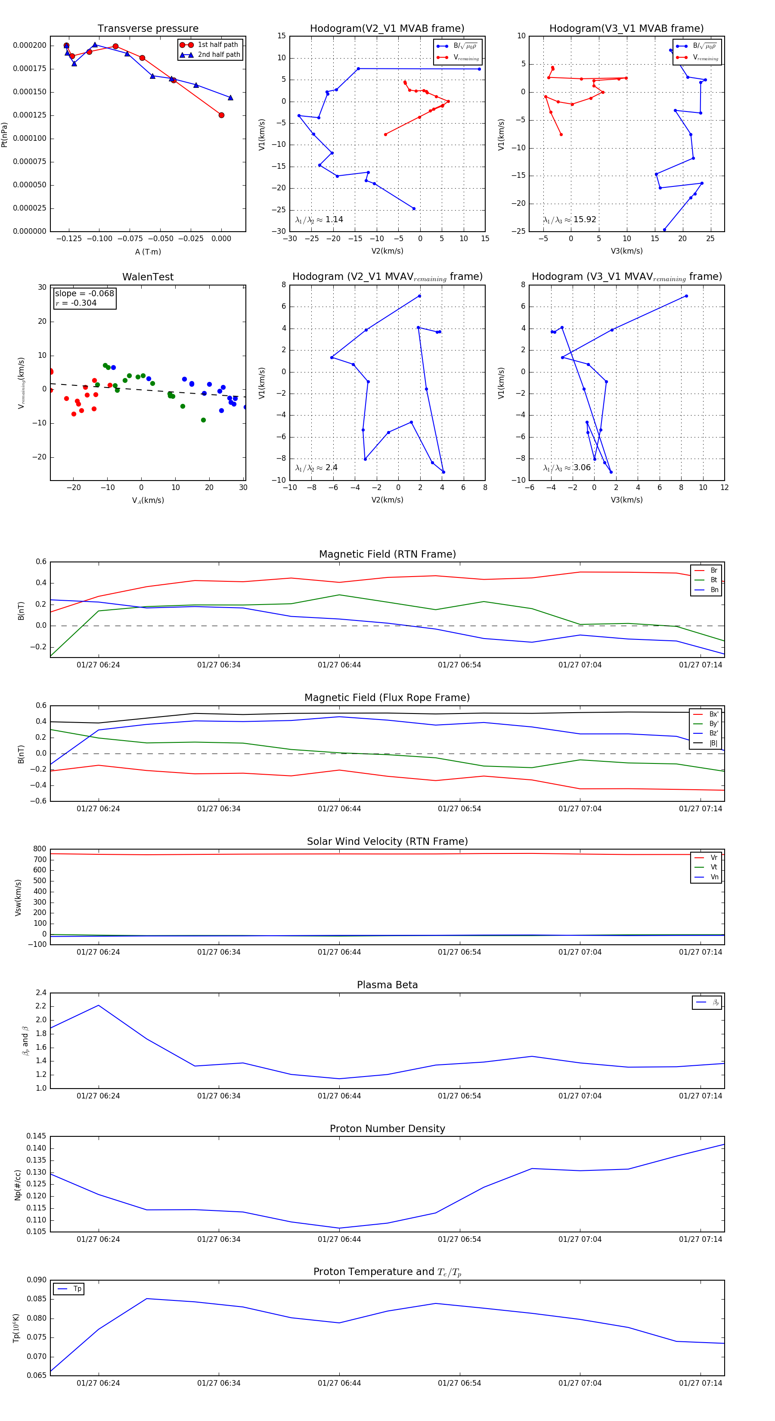Select the "Vr" legend entry
This screenshot has height=1421, width=775.
(x=707, y=857)
